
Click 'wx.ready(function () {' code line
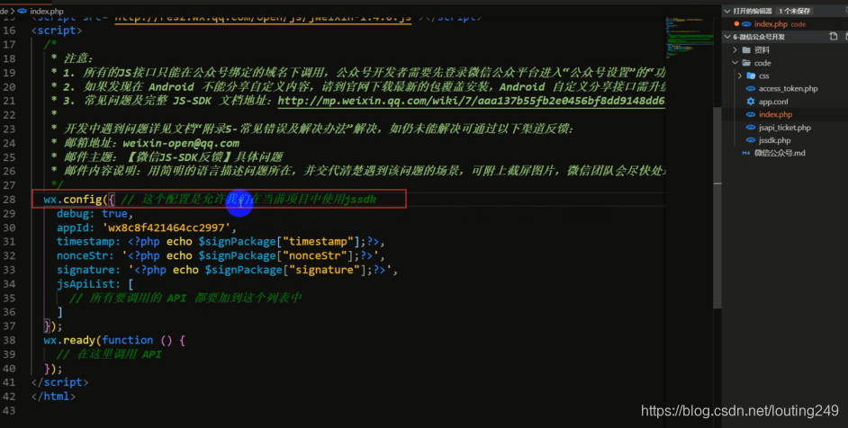click(x=114, y=340)
